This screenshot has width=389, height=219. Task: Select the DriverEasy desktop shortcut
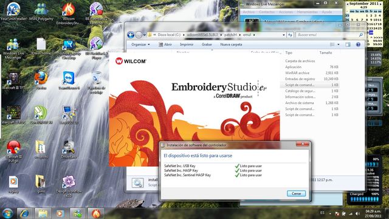[69, 150]
